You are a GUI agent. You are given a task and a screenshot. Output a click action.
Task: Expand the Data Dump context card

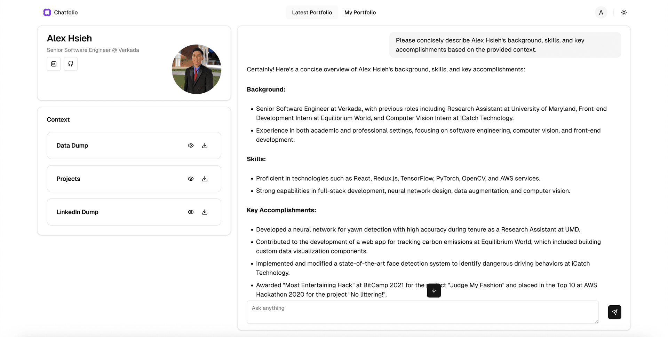(104, 145)
